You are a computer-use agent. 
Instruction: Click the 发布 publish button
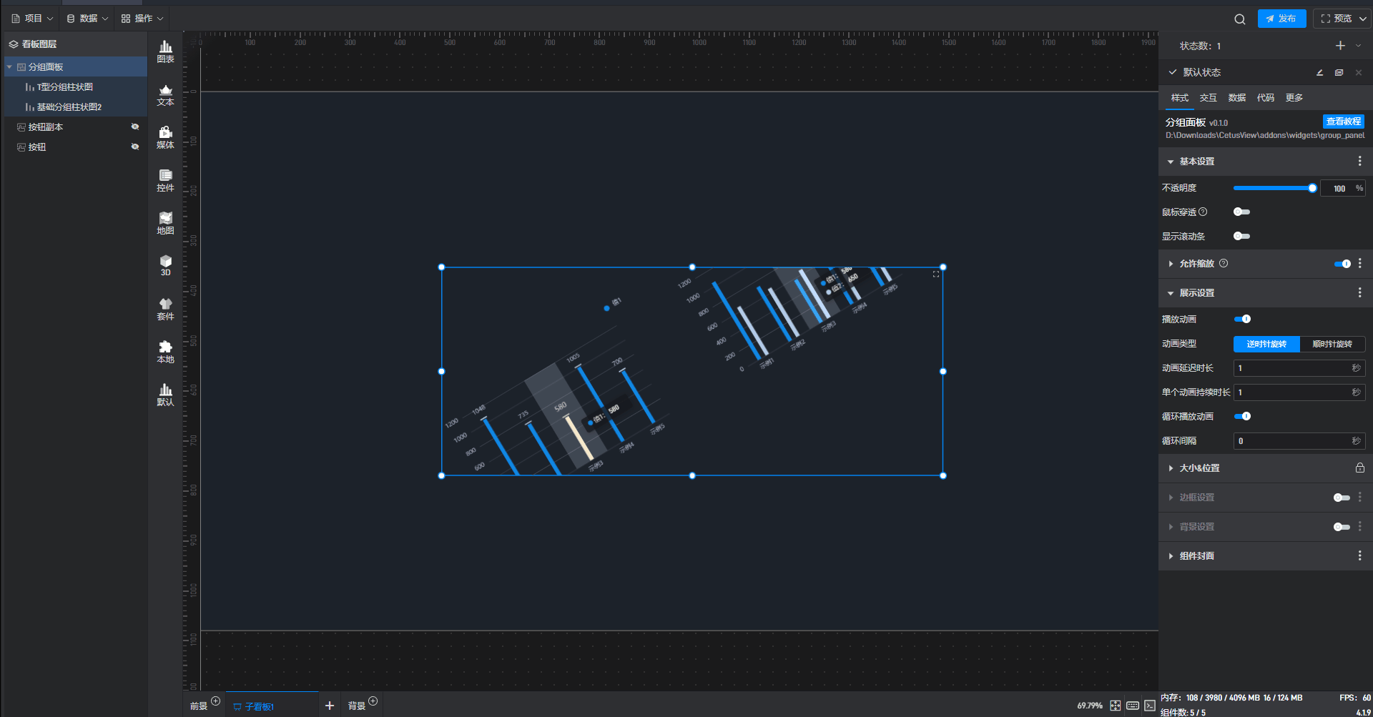(1281, 19)
